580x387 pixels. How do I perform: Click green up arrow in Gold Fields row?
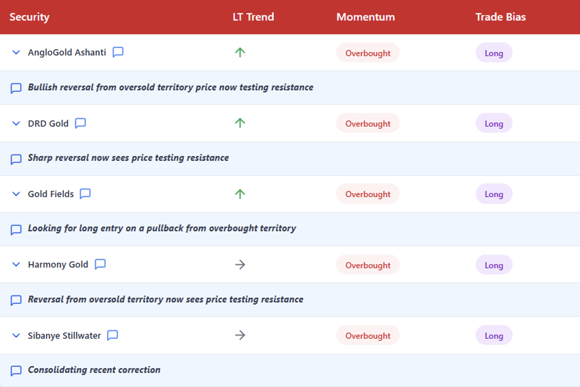click(x=240, y=194)
